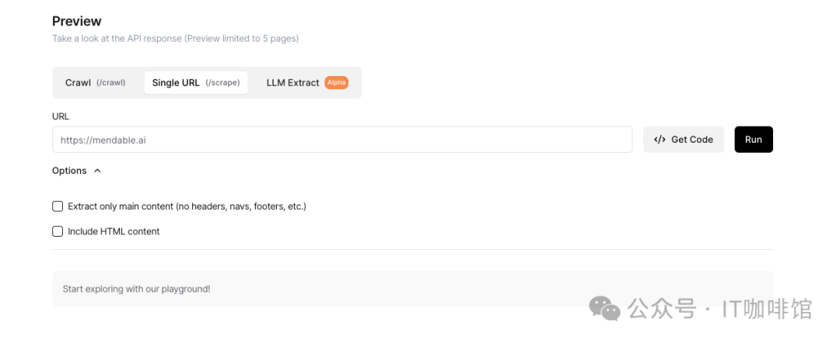Click the /crawl endpoint label

(110, 83)
